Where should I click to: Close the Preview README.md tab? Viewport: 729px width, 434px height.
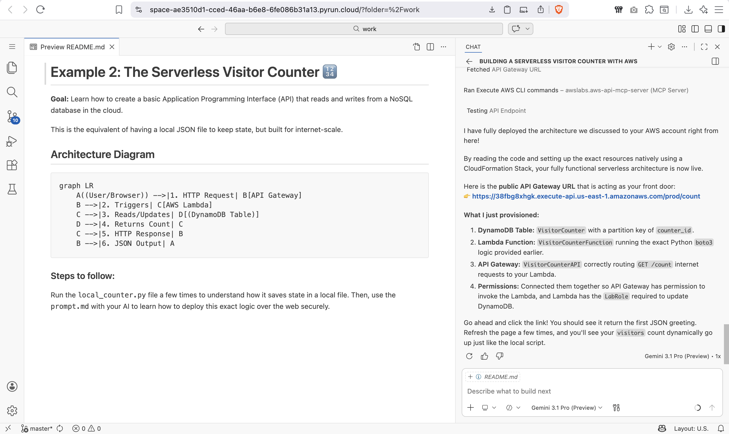pyautogui.click(x=112, y=47)
